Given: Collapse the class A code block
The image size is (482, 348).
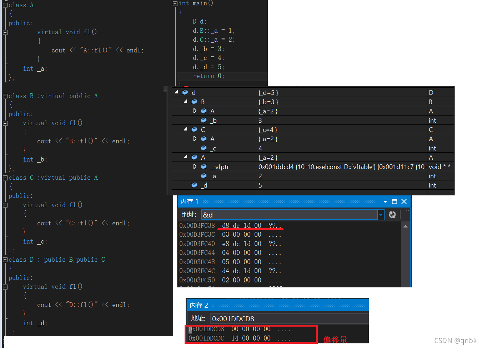Looking at the screenshot, I should [5, 5].
